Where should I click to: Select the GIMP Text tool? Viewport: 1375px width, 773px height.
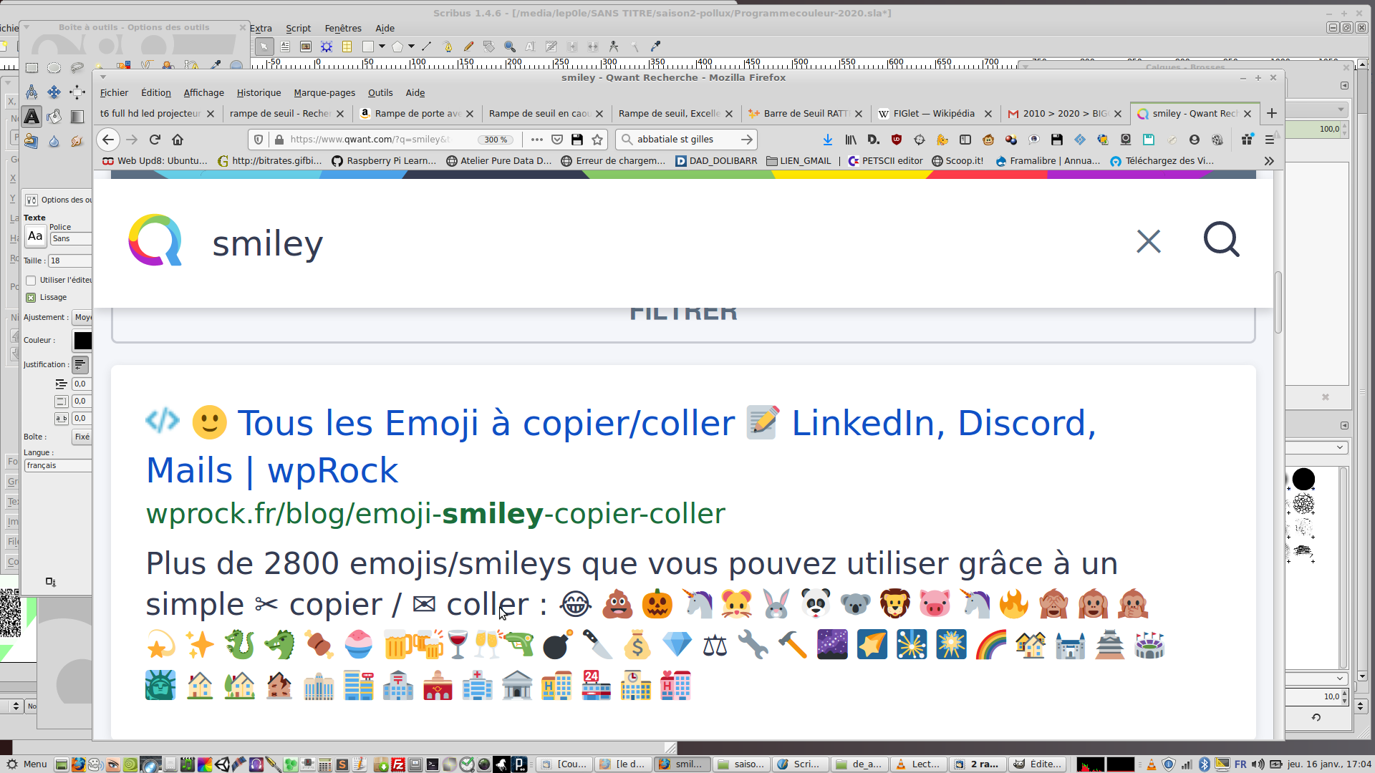[32, 117]
